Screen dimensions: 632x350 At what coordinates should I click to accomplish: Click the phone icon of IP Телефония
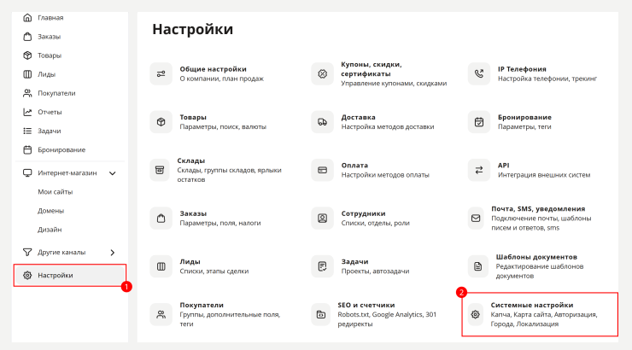(x=479, y=73)
